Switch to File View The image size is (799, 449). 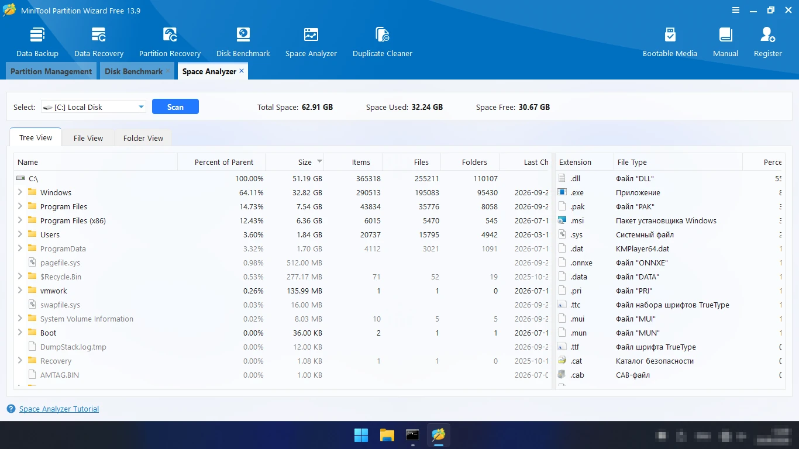[88, 138]
